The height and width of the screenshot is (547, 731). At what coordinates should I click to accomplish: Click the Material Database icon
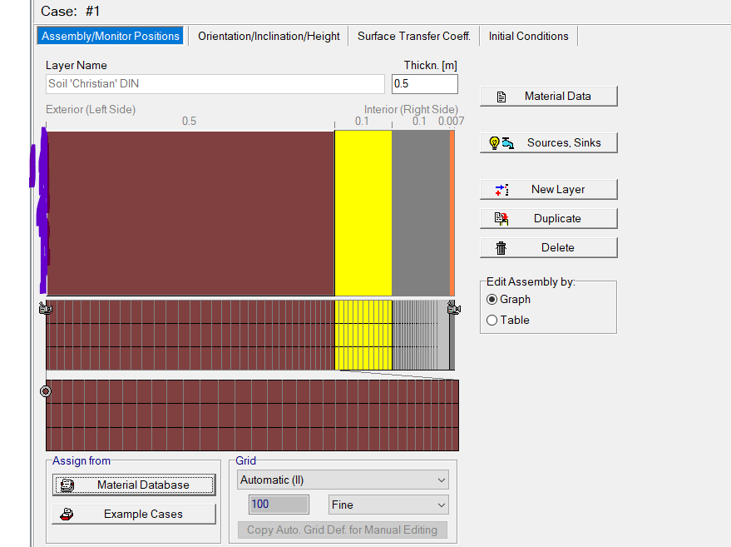click(x=67, y=485)
